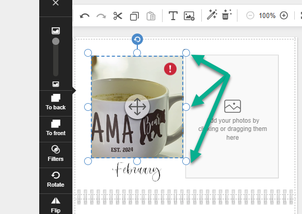Click the magic wand autofill icon
This screenshot has width=302, height=214.
click(212, 14)
